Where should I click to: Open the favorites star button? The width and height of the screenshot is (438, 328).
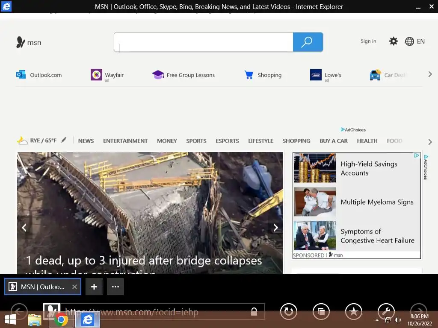(354, 311)
